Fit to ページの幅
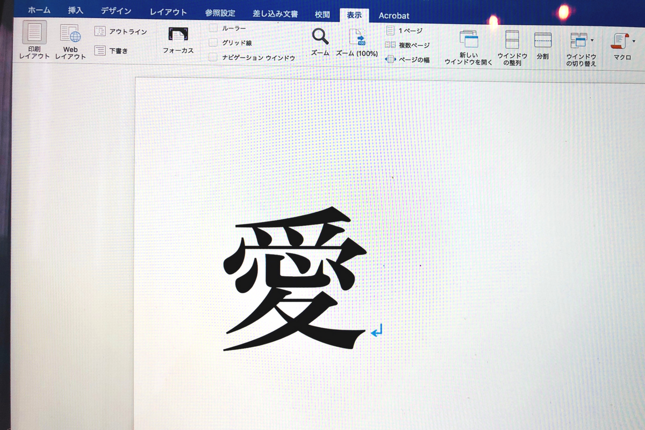 coord(407,60)
